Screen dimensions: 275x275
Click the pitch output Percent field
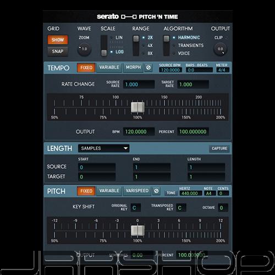[x=192, y=255]
